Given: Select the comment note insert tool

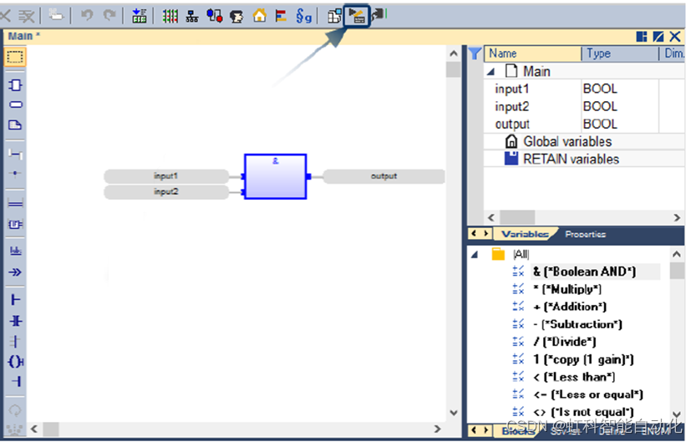Looking at the screenshot, I should click(x=15, y=124).
